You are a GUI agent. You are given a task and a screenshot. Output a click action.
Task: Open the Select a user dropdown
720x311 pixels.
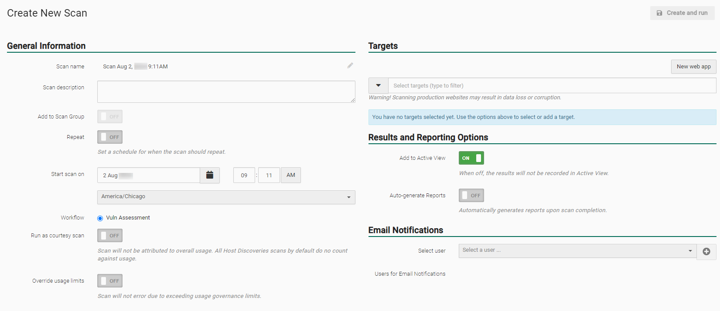pyautogui.click(x=577, y=250)
